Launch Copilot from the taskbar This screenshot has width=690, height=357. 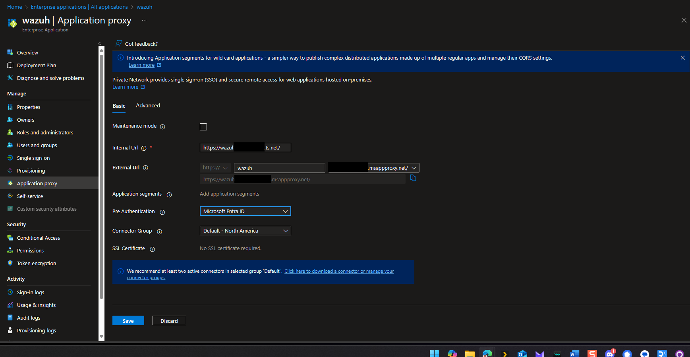(x=452, y=353)
